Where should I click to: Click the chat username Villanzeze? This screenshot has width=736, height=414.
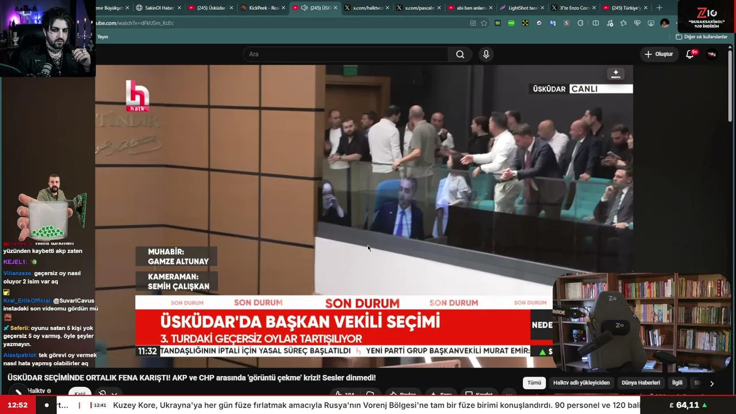(17, 274)
